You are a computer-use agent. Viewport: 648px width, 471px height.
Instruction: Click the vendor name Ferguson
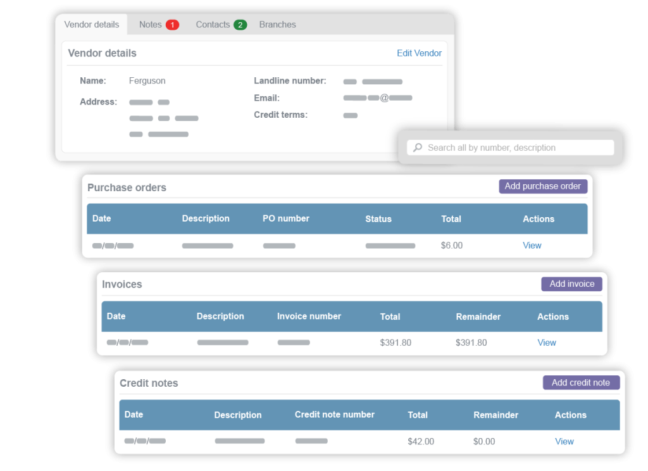coord(147,80)
